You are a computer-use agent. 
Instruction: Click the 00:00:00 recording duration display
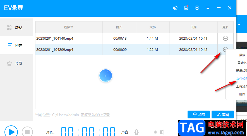(88, 132)
